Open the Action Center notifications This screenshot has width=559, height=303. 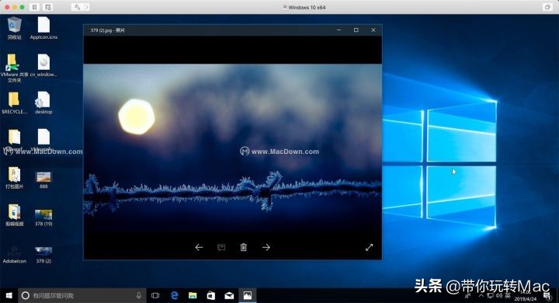[547, 296]
